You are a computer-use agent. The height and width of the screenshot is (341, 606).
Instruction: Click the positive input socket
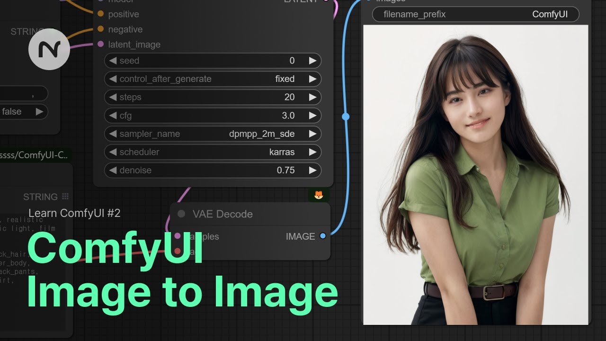pos(100,14)
